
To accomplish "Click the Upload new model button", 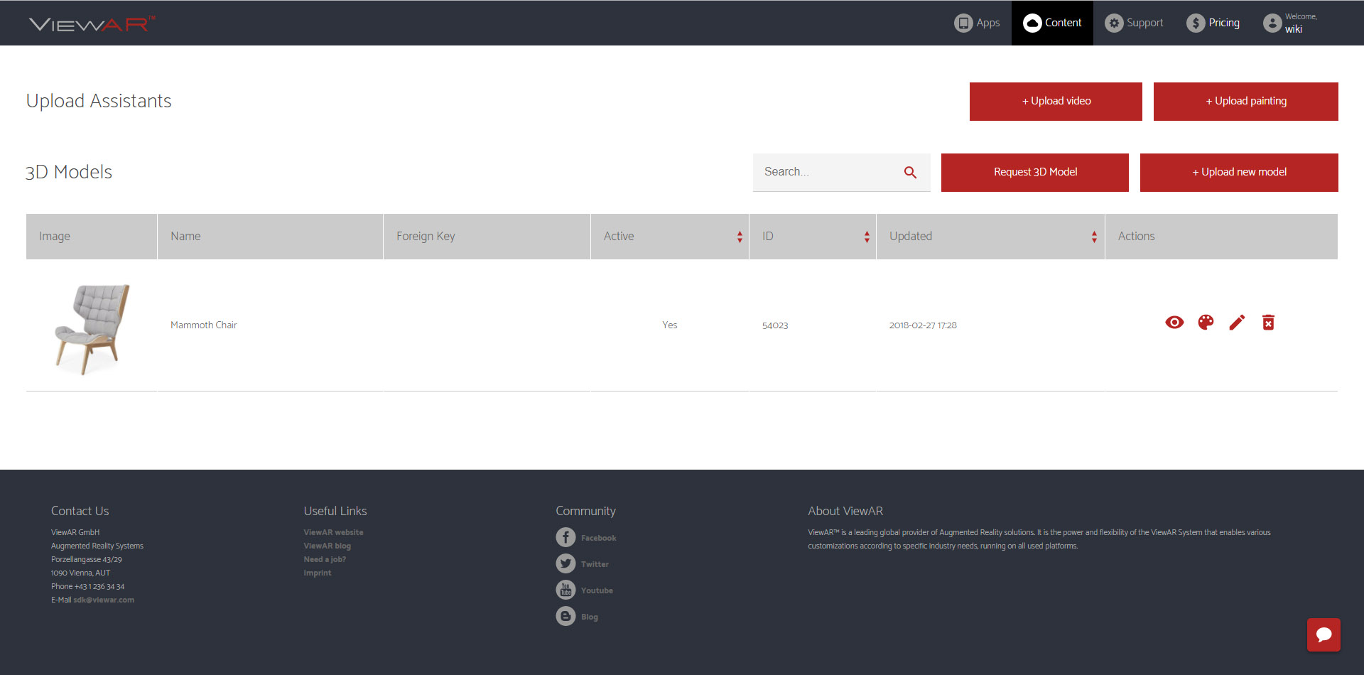I will coord(1239,172).
